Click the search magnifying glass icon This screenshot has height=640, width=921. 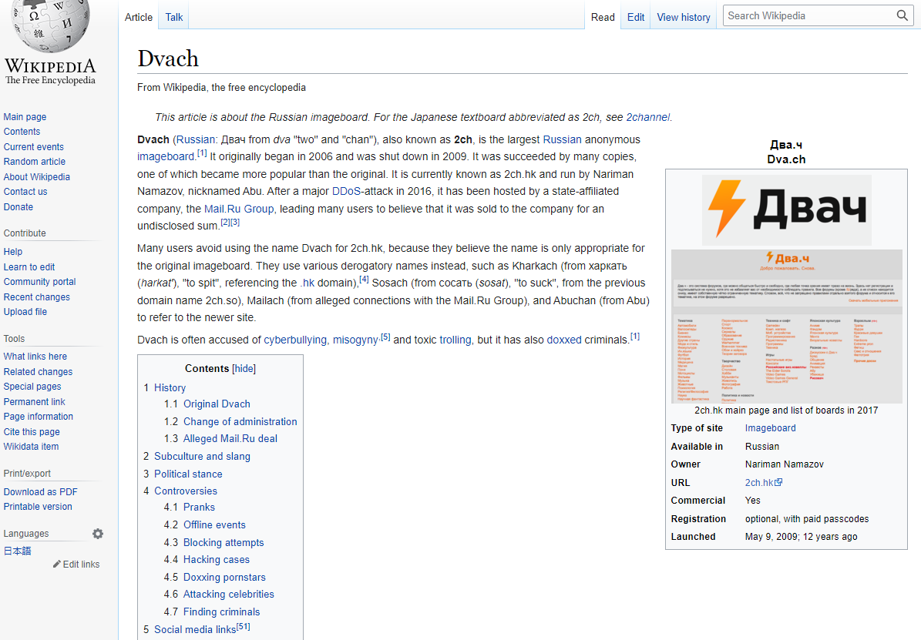902,16
